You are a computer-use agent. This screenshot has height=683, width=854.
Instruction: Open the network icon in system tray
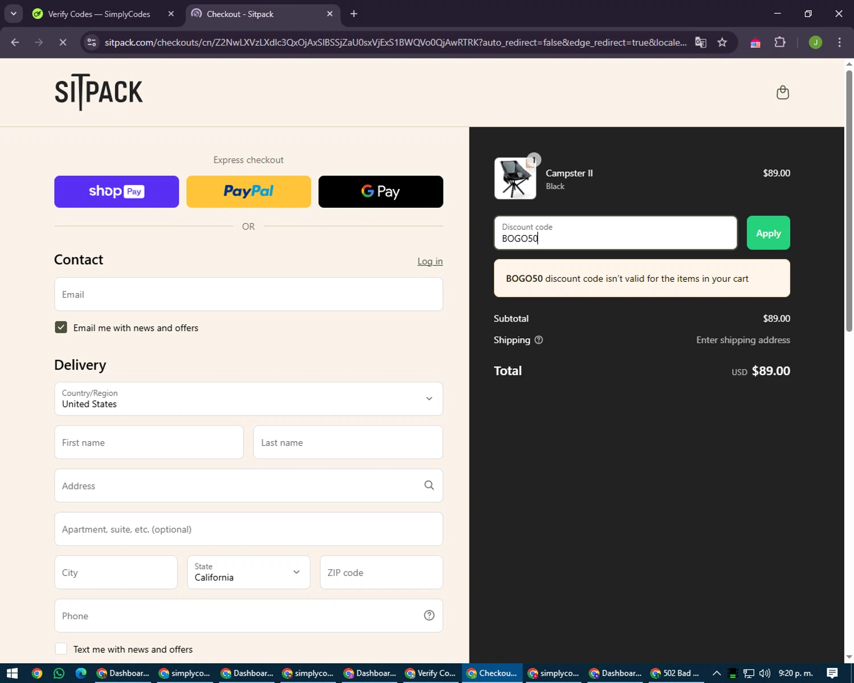click(x=749, y=673)
